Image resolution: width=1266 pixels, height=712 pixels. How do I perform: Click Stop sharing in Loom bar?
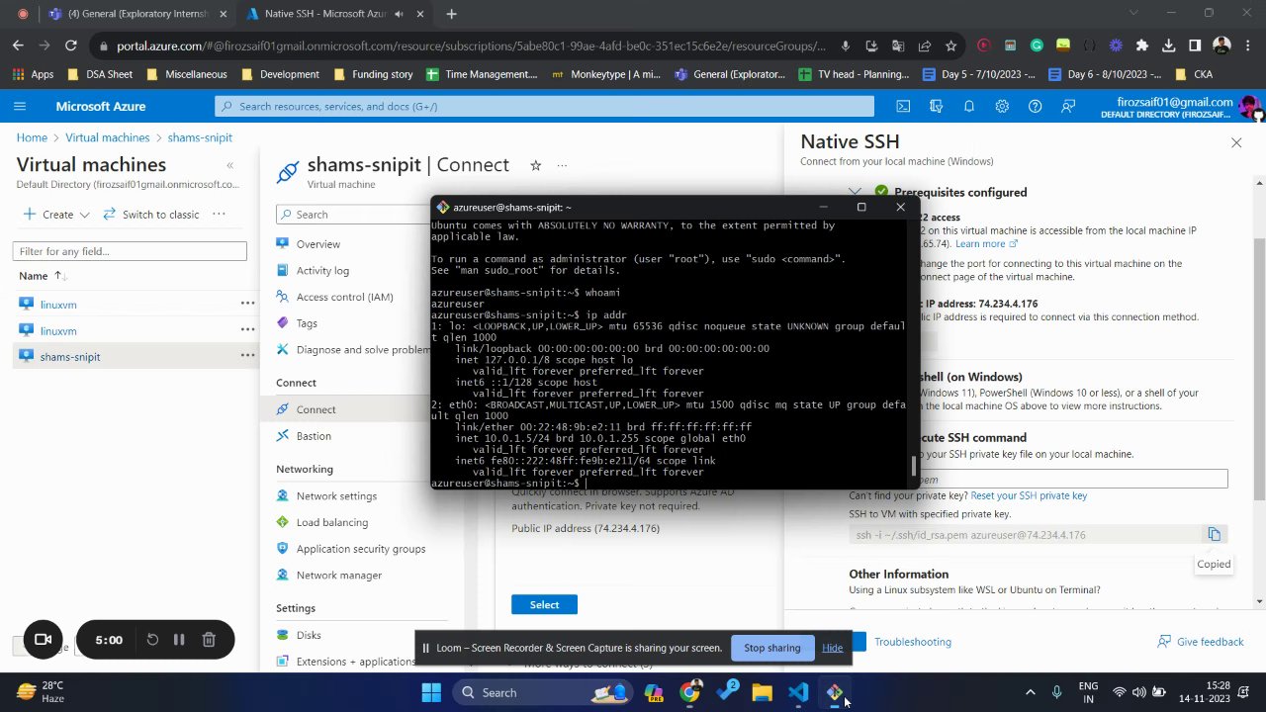pyautogui.click(x=771, y=648)
